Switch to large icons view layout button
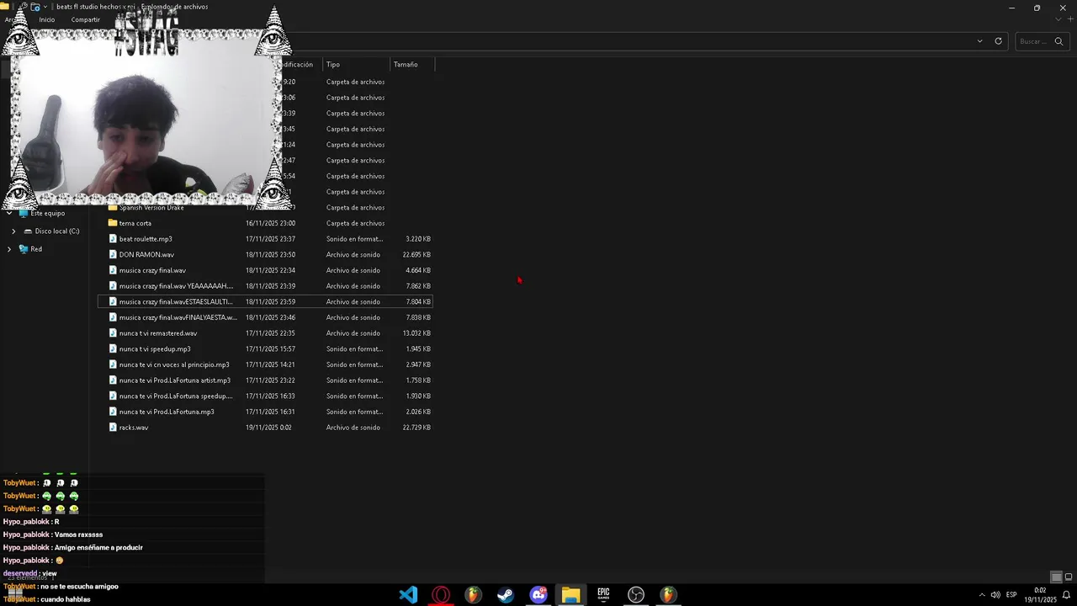The image size is (1077, 606). (1069, 577)
